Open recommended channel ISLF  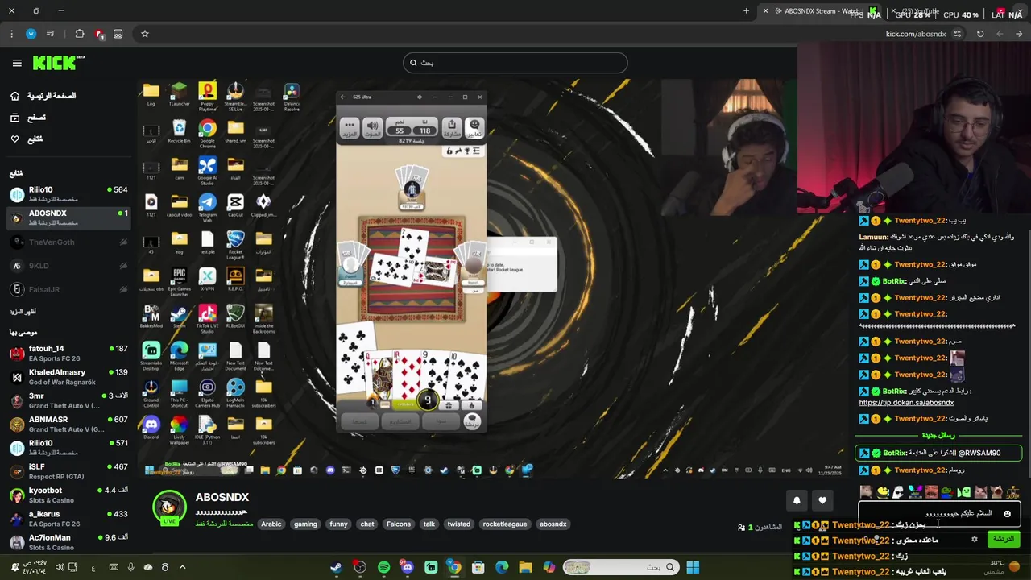pyautogui.click(x=68, y=471)
